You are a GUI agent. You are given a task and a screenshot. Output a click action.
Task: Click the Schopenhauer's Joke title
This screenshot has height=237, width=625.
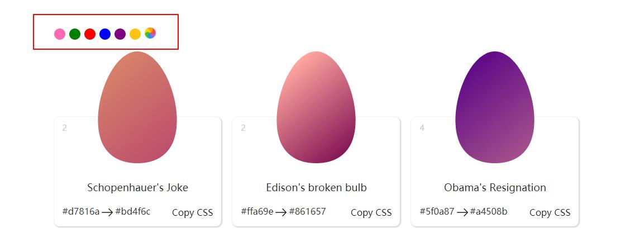click(x=137, y=187)
